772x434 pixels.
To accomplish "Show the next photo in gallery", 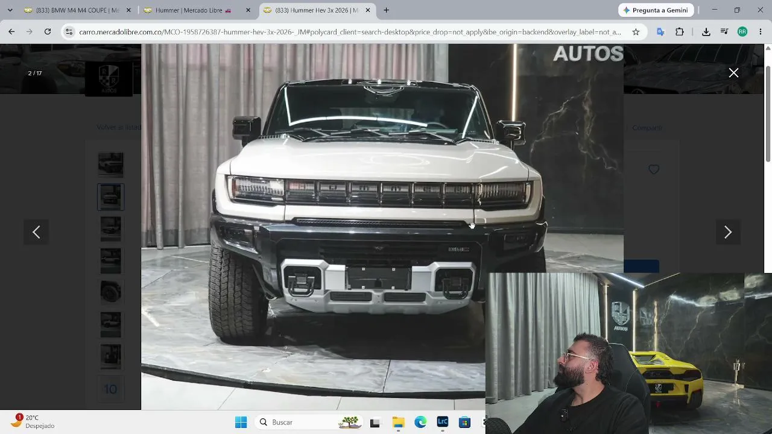I will click(x=728, y=232).
